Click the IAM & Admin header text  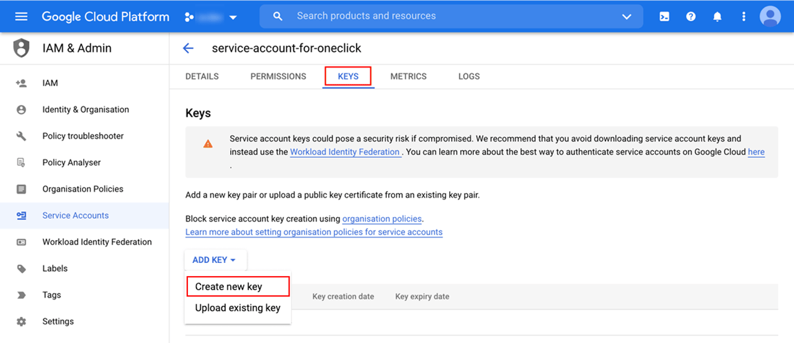coord(77,48)
